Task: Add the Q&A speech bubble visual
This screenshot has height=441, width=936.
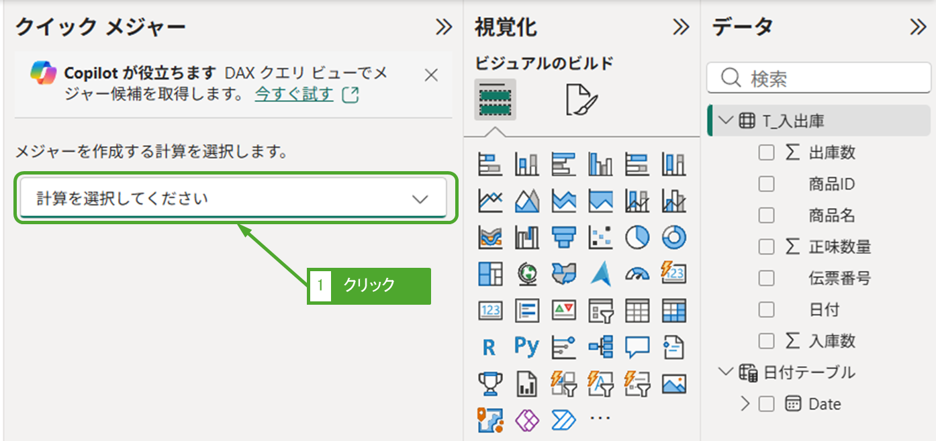Action: (x=637, y=347)
